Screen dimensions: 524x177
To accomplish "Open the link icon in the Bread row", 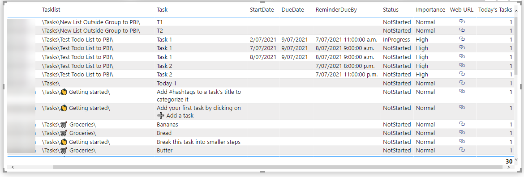I will tap(462, 132).
